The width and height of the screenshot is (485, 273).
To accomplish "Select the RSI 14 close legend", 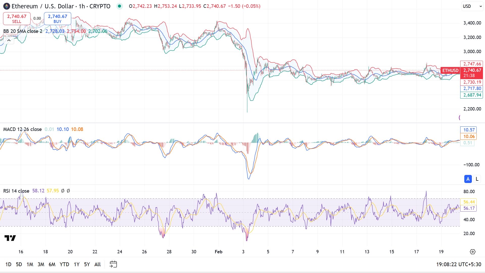I will point(16,191).
